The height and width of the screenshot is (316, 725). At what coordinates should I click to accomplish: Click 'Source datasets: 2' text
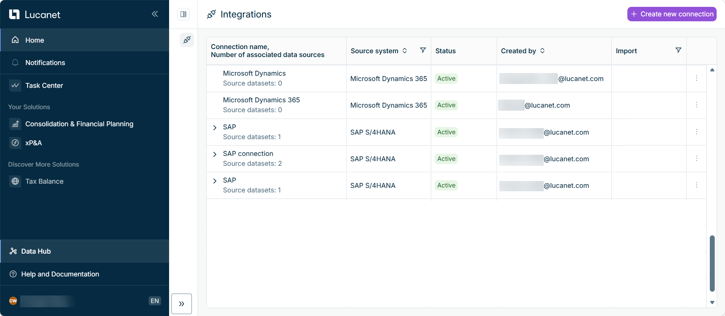click(252, 164)
